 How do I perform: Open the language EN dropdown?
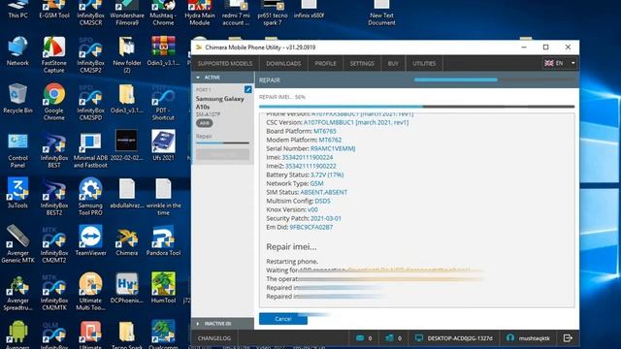point(560,63)
